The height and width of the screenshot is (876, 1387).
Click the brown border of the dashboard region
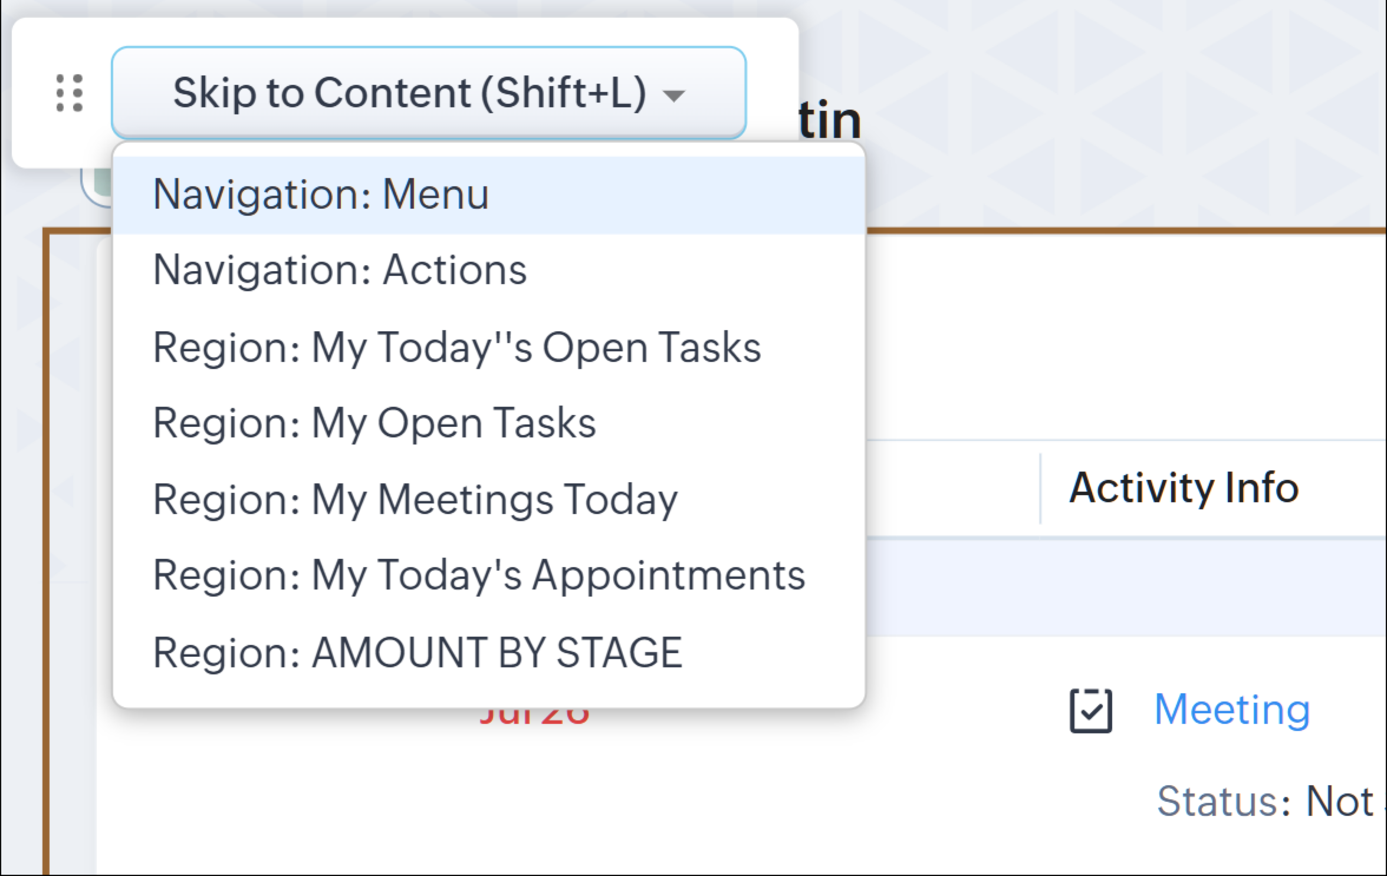coord(46,531)
